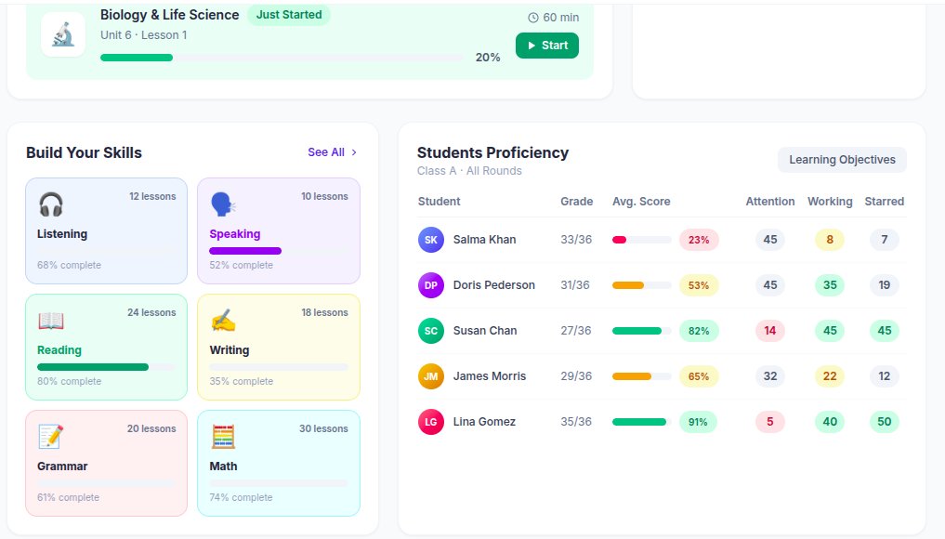The image size is (945, 539).
Task: Click Doris Pederson's 53% score badge
Action: (699, 285)
